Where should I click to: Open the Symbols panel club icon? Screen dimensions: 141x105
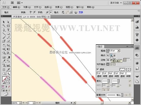137,40
